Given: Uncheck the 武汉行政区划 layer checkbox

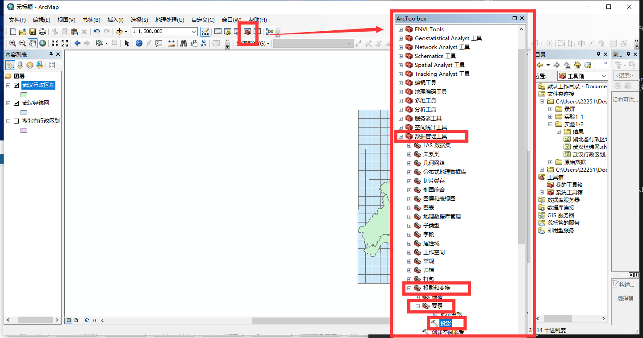Looking at the screenshot, I should click(17, 86).
